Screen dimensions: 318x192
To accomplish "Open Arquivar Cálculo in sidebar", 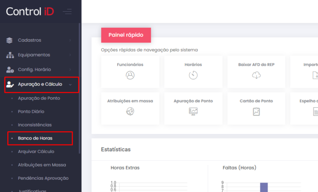I will 36,151.
